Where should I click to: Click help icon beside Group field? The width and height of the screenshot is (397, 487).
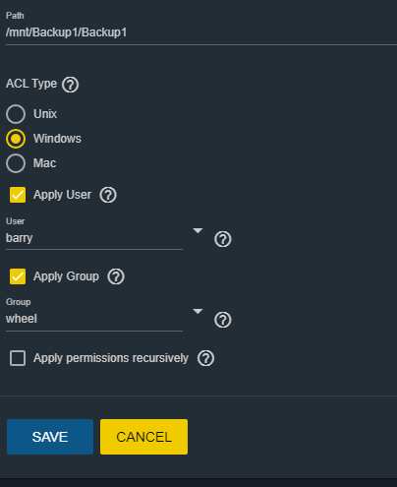[x=223, y=320]
